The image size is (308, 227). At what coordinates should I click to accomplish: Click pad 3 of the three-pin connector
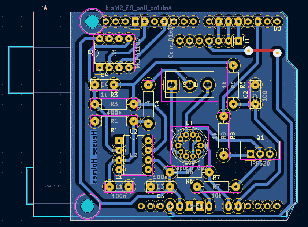click(x=207, y=85)
